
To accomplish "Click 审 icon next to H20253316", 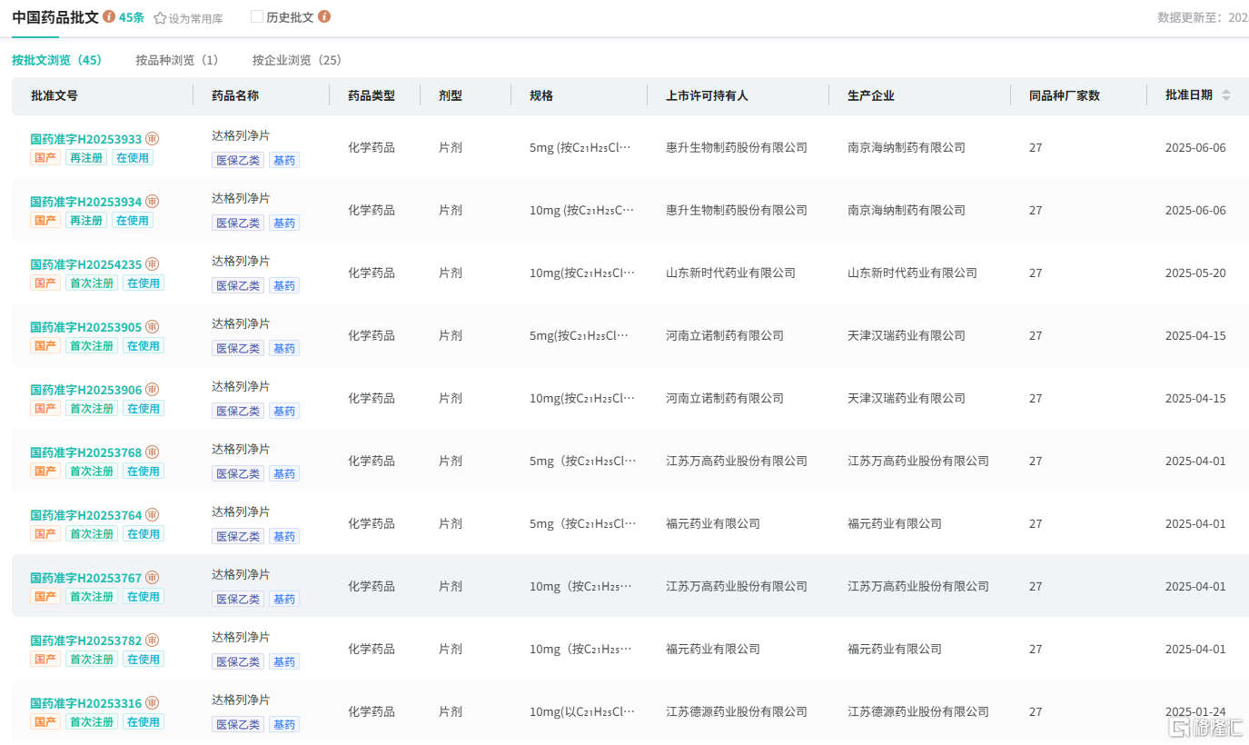I will click(x=153, y=703).
